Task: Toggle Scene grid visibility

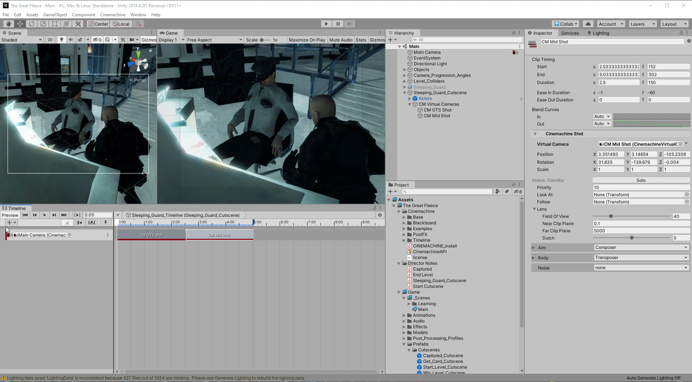Action: pos(107,40)
